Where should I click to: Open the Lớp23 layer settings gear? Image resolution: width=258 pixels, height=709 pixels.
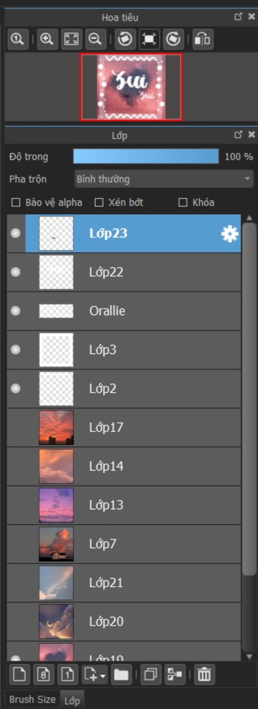[230, 234]
